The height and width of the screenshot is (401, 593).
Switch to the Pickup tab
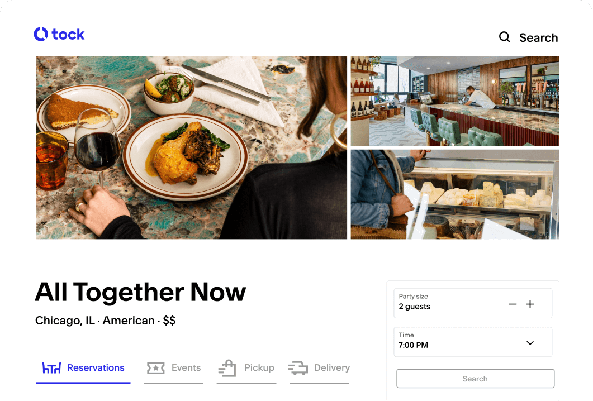[x=246, y=369]
